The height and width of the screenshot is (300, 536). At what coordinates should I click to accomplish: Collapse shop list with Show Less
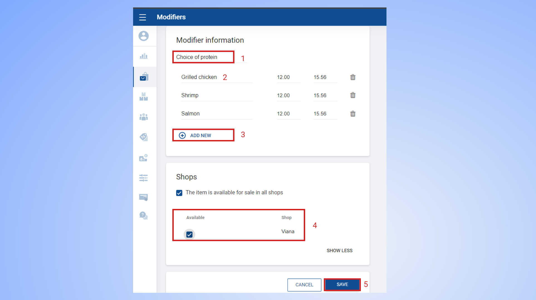point(339,251)
